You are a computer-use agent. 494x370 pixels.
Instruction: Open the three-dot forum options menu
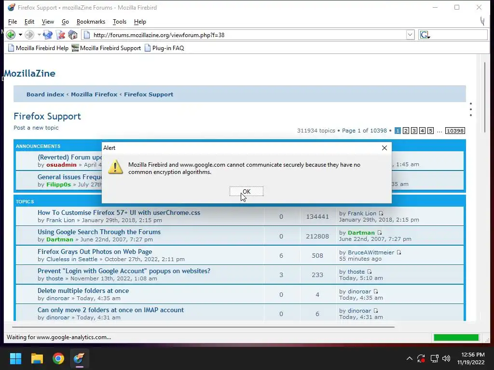[471, 109]
